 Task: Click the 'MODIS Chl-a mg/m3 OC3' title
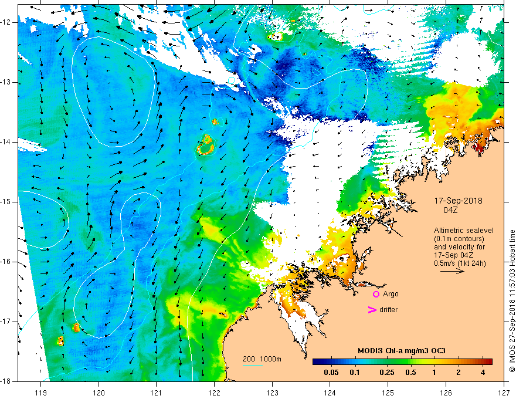[x=402, y=351]
